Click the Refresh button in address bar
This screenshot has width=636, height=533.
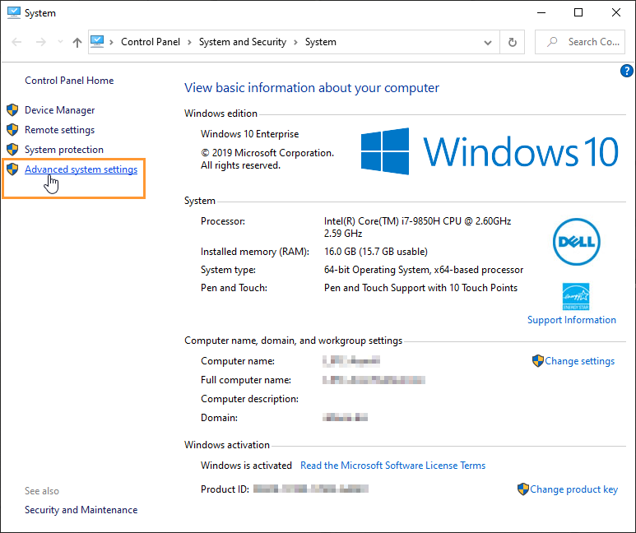513,42
